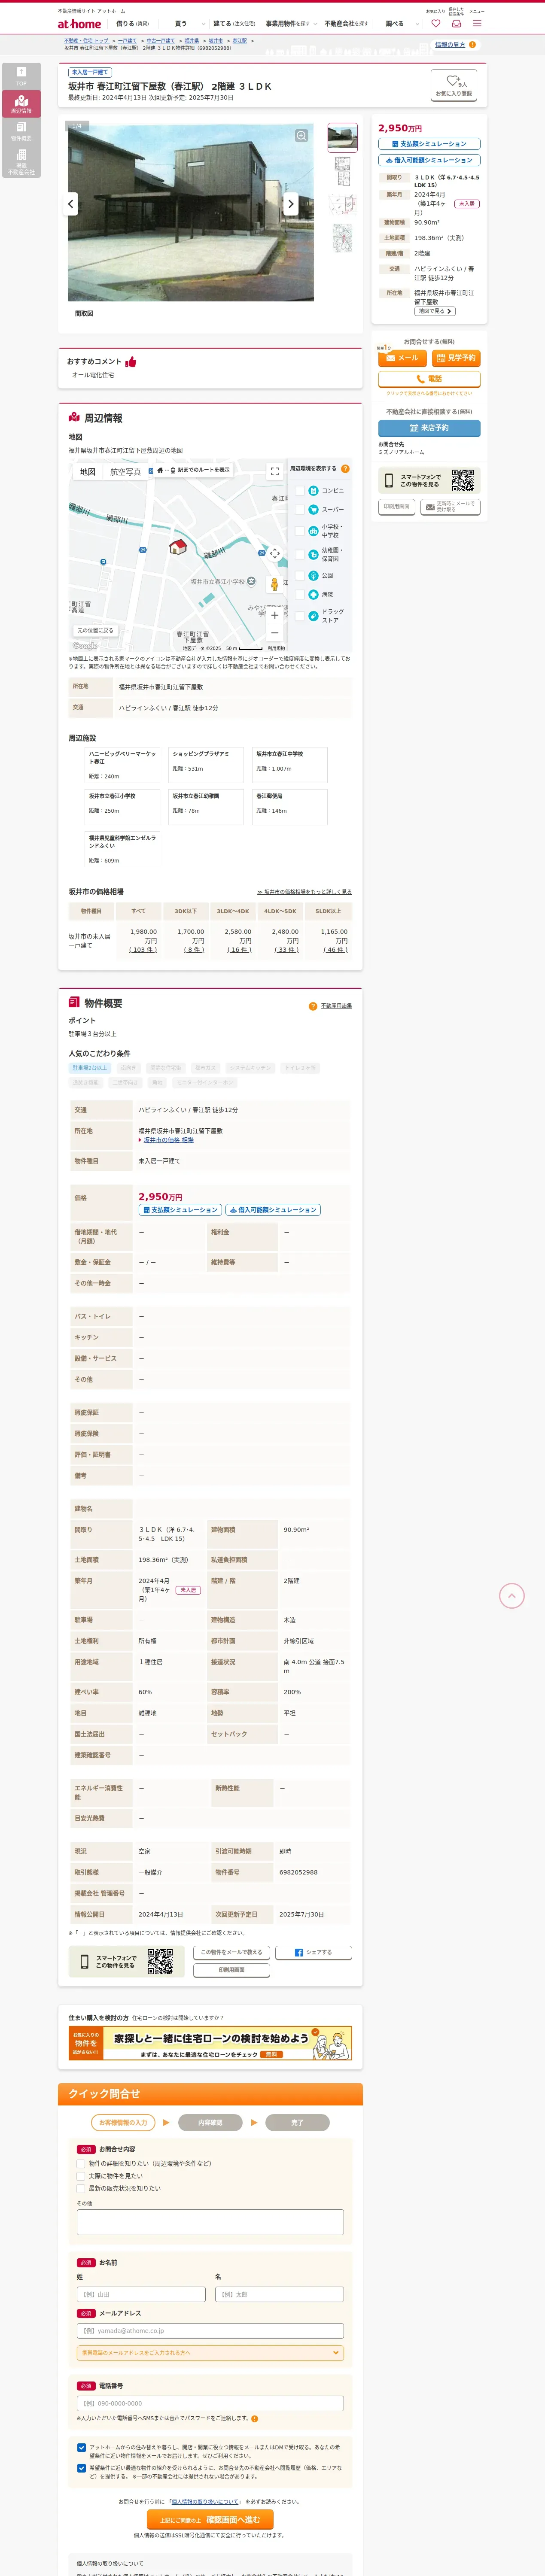Open 坂井市 breadcrumb link

(x=215, y=41)
